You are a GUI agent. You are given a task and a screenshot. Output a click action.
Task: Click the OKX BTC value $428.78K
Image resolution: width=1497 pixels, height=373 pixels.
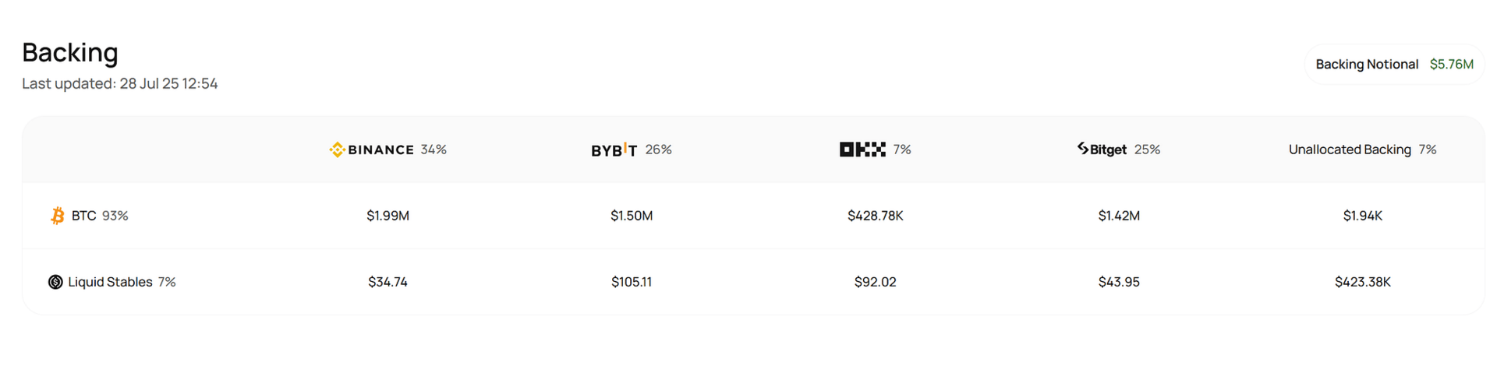pos(875,216)
